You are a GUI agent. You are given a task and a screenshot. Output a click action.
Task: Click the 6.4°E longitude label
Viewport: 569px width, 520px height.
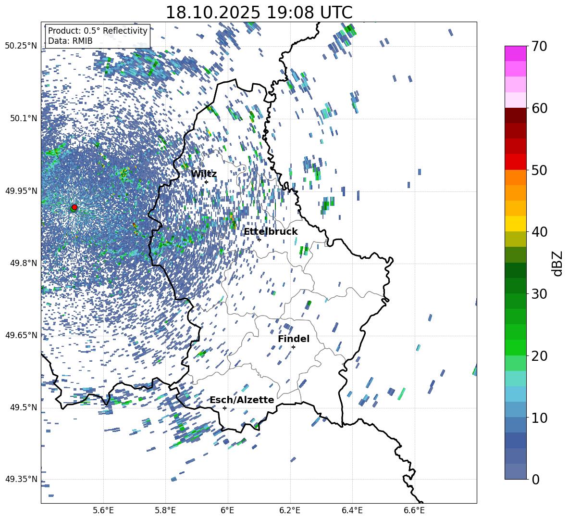click(352, 511)
